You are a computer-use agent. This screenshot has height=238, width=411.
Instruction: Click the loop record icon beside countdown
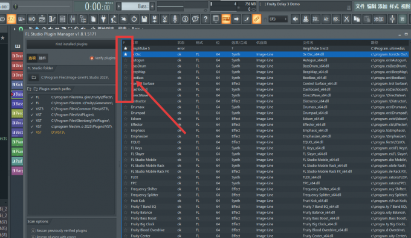31,19
